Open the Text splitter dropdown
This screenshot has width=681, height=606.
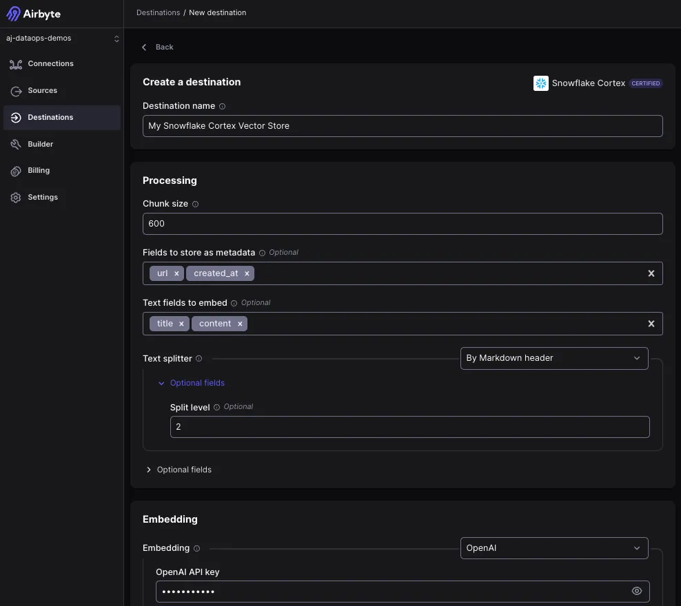point(554,358)
